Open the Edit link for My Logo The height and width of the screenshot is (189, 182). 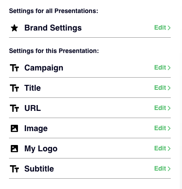tap(162, 149)
